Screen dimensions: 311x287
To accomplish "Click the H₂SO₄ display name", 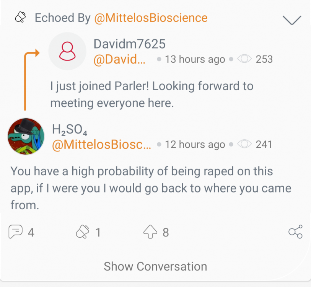I will tap(70, 129).
